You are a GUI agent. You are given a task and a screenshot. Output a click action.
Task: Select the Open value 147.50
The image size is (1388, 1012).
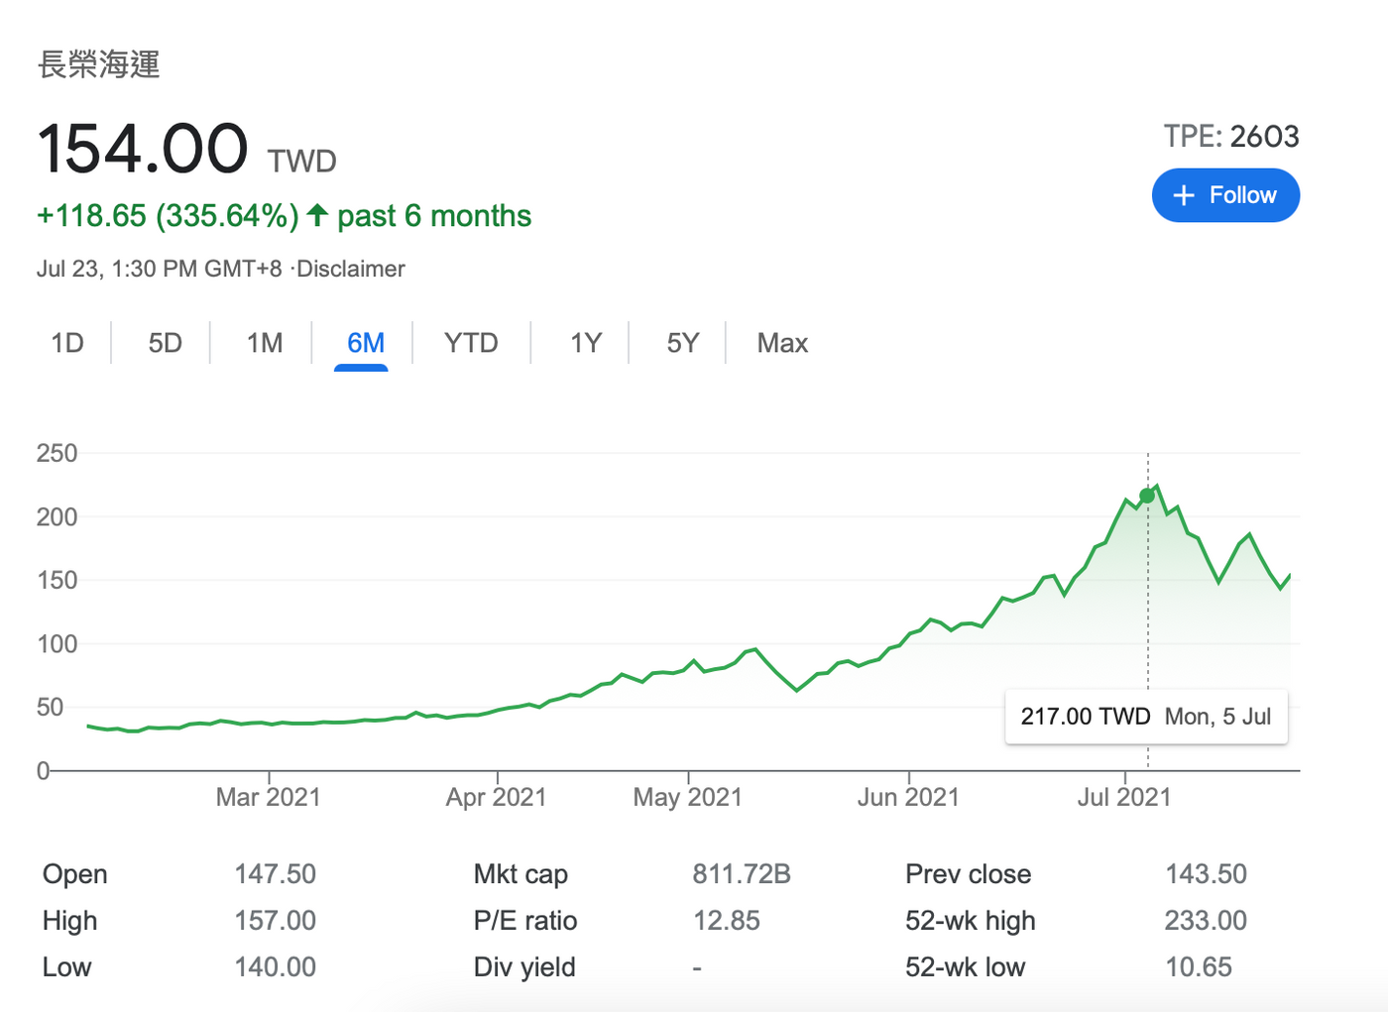pos(275,874)
